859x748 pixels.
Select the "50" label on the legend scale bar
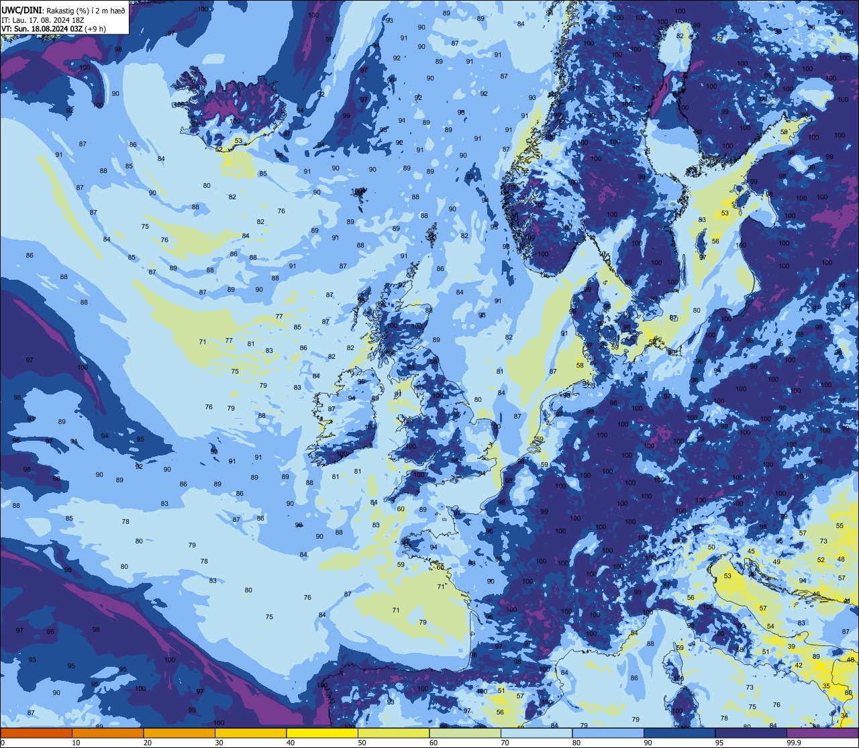(362, 743)
